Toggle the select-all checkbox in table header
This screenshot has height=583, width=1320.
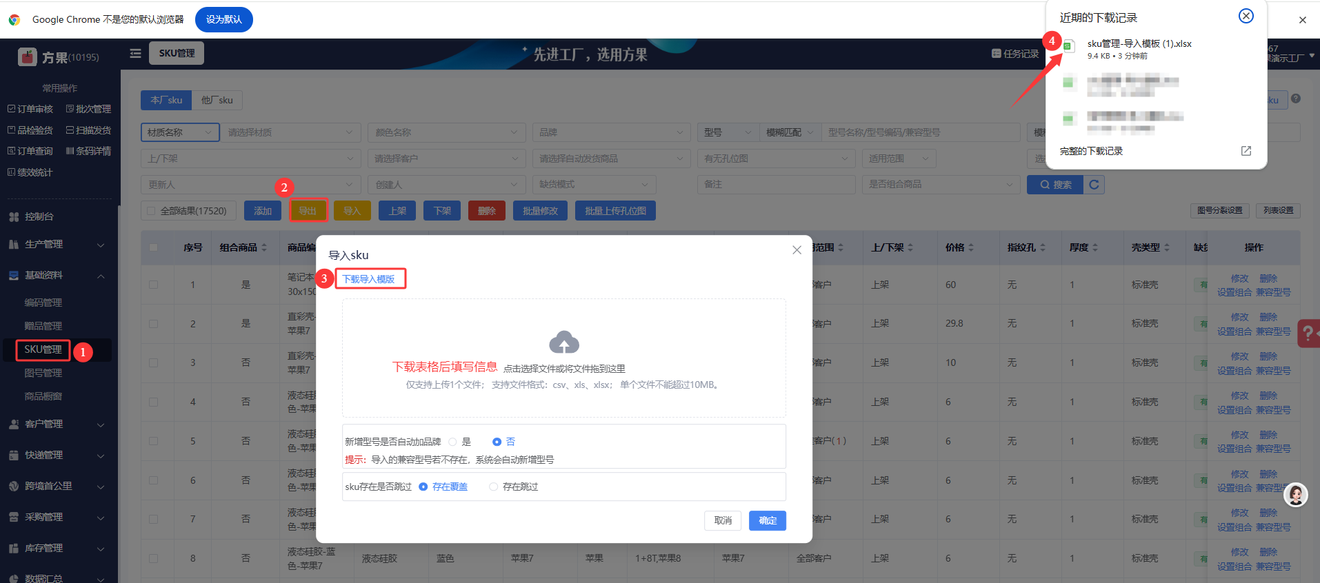153,247
